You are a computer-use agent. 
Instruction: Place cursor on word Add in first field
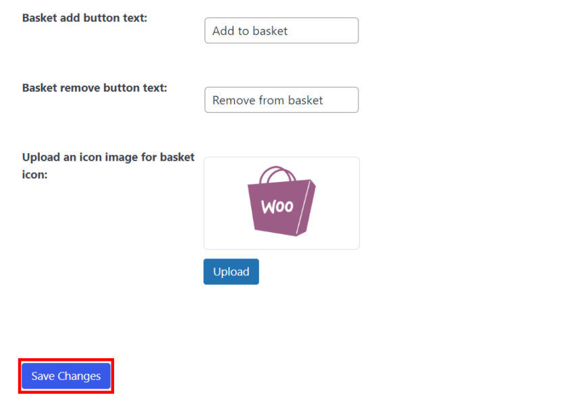(223, 31)
